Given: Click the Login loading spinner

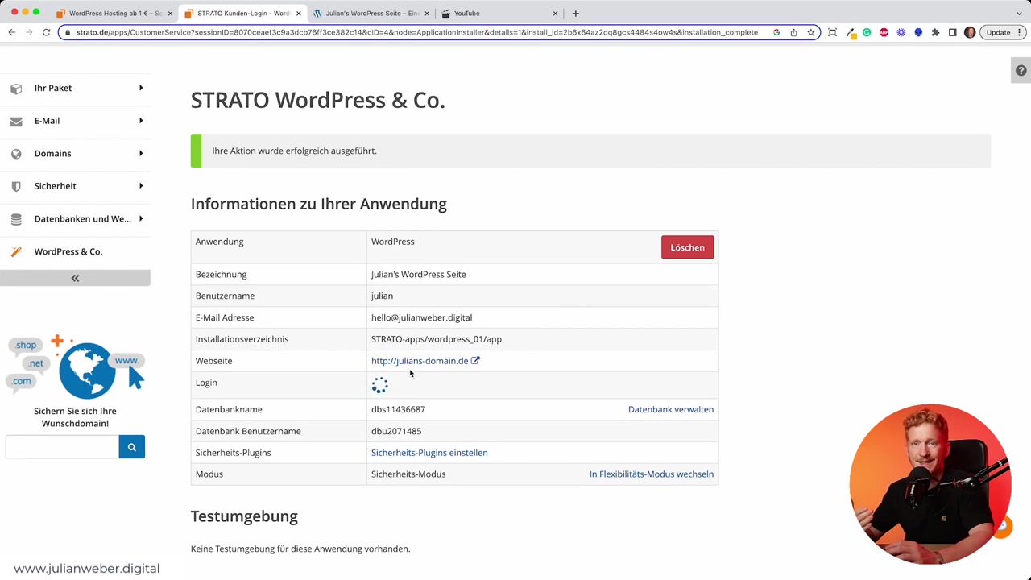Looking at the screenshot, I should click(379, 385).
